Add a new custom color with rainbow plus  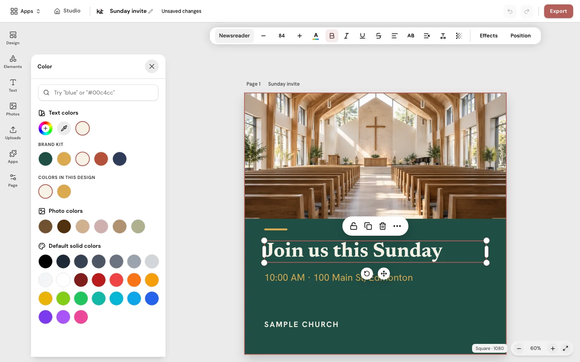46,128
